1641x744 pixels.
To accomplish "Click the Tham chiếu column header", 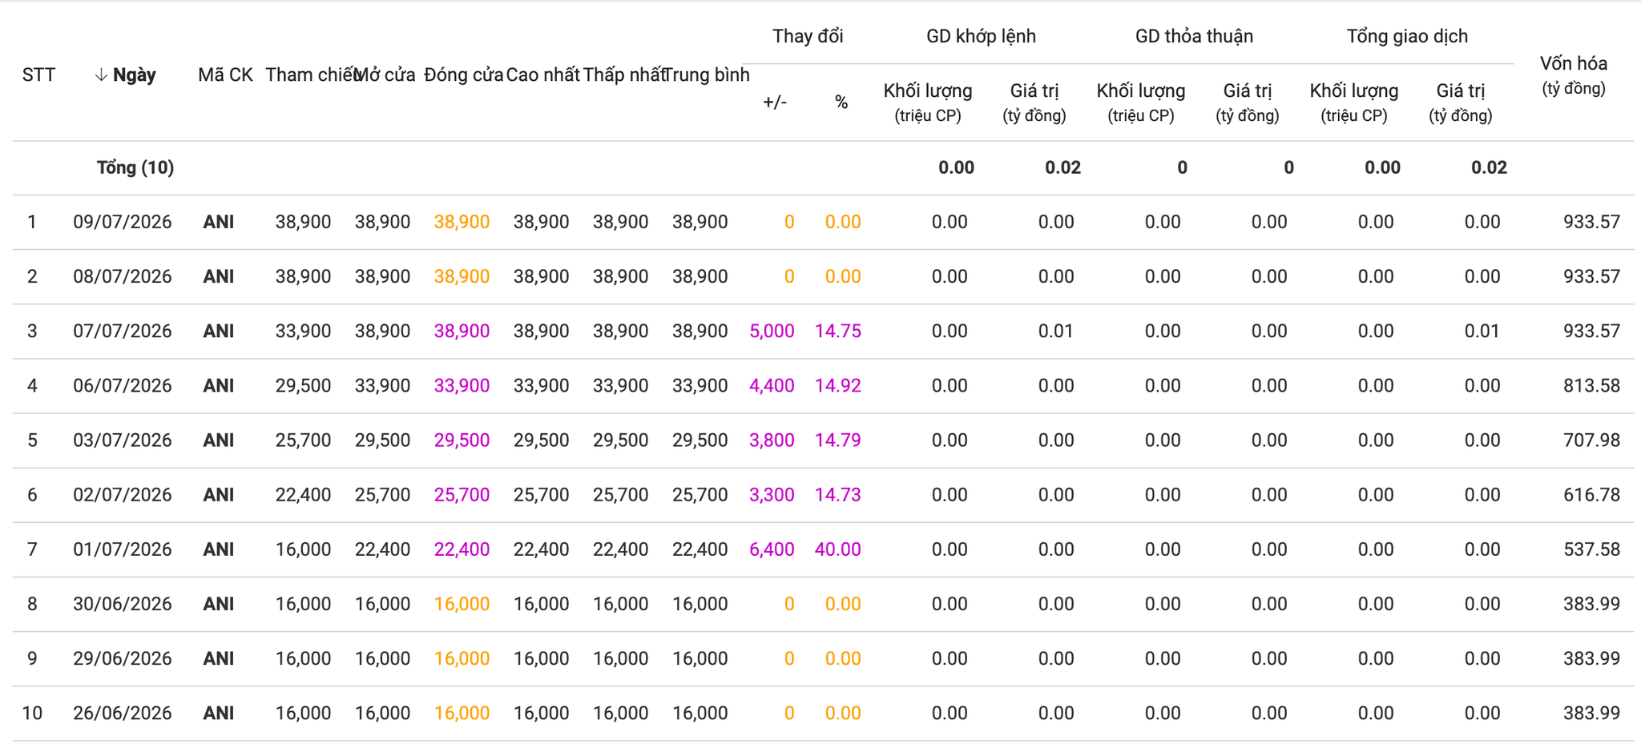I will [x=311, y=74].
